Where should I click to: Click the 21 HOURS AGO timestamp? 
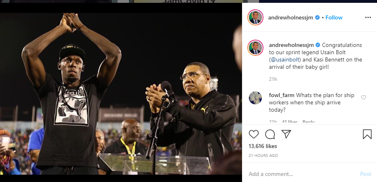click(x=263, y=155)
